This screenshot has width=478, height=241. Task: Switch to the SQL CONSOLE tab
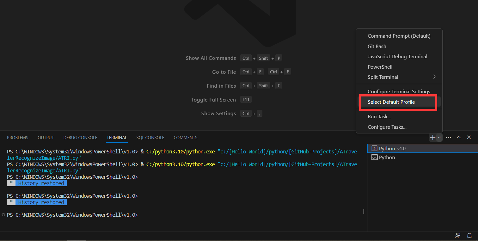(150, 137)
